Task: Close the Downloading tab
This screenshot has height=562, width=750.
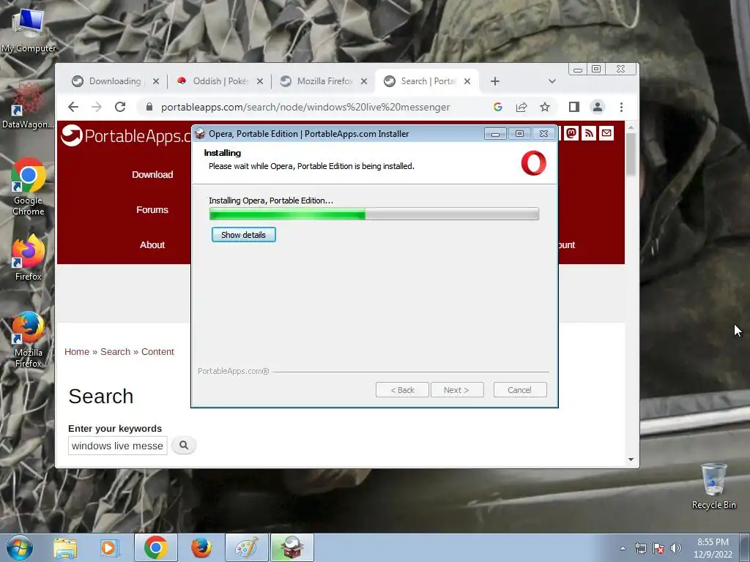Action: [x=156, y=81]
